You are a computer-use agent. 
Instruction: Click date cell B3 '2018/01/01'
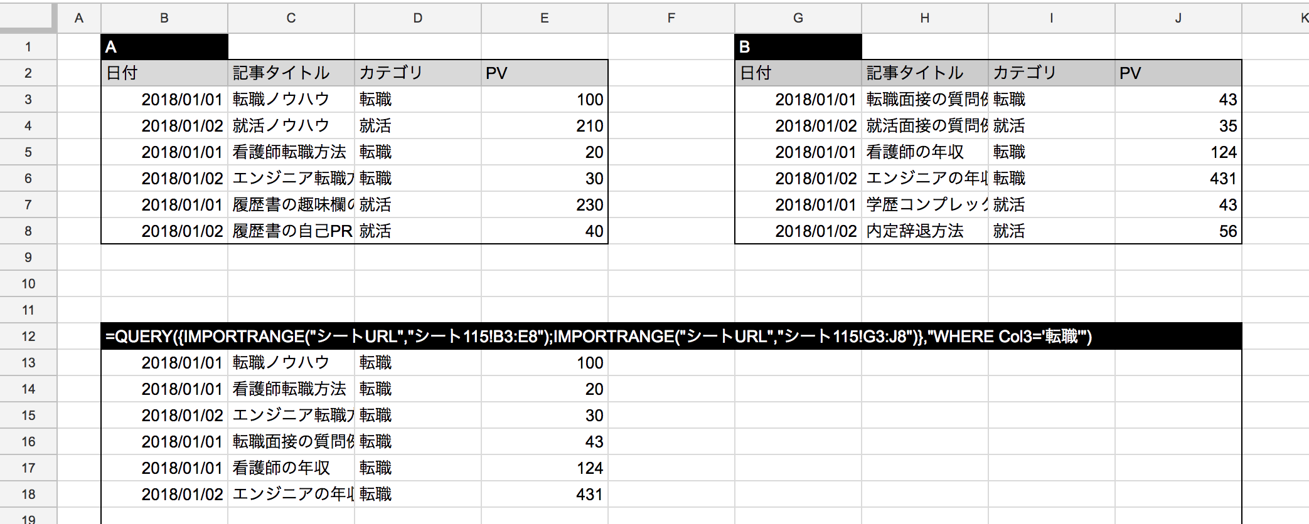click(x=164, y=100)
